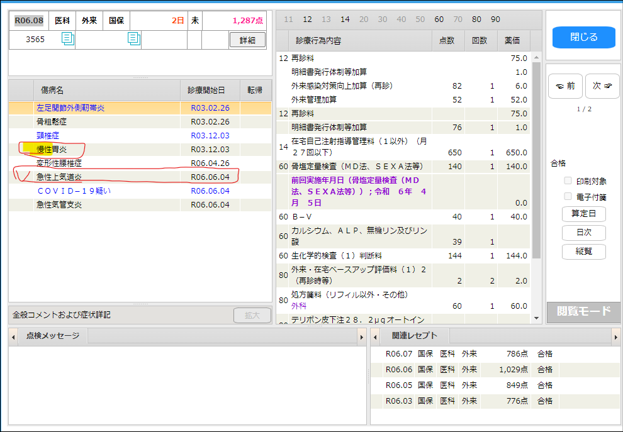This screenshot has width=623, height=432.
Task: Click the R06.08 month cell
Action: click(29, 21)
